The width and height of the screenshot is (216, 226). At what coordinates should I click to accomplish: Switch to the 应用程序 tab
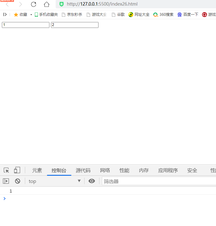(168, 171)
